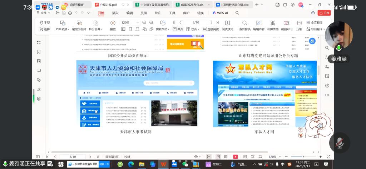This screenshot has width=366, height=169.
Task: Open the comments panel in left sidebar
Action: pos(39,71)
